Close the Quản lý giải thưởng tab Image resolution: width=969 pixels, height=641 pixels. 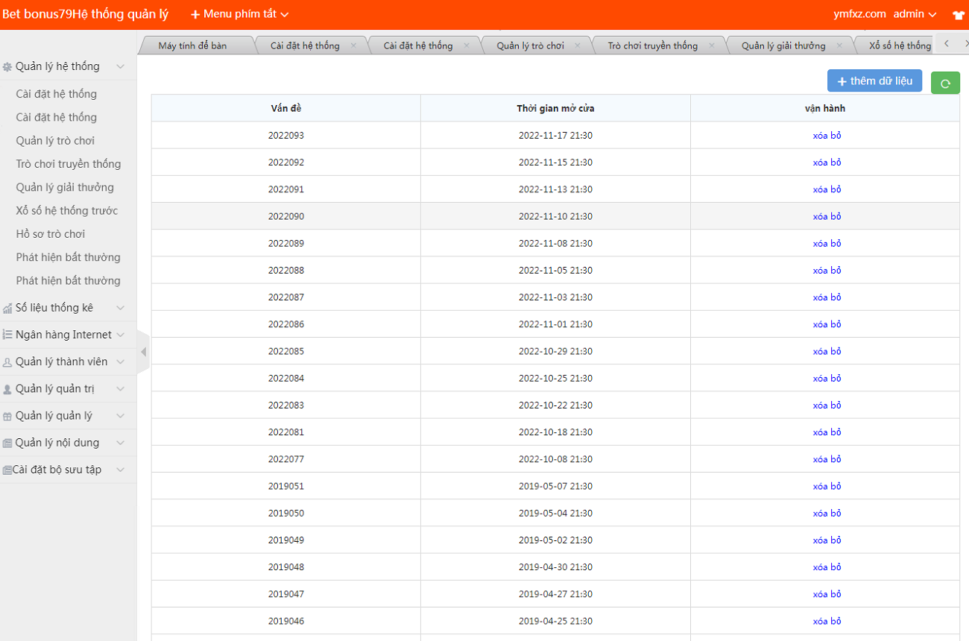(839, 45)
